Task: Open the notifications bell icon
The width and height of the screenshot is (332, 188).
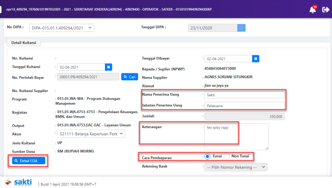Action: coord(312,10)
